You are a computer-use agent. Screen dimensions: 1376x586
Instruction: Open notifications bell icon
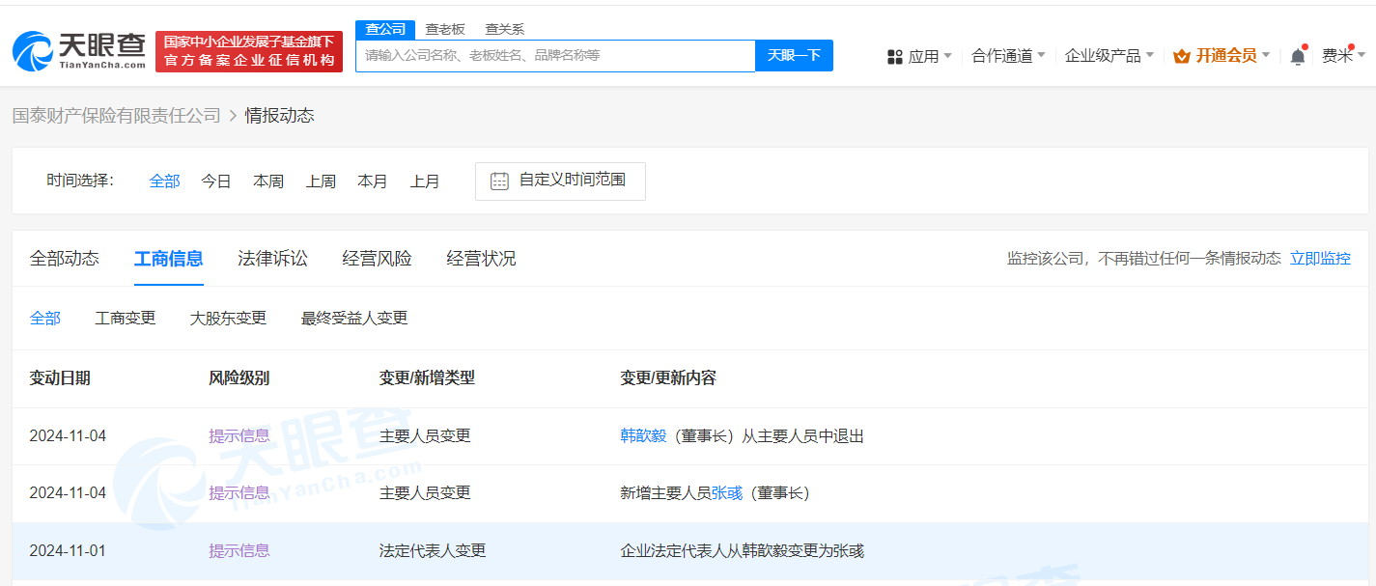tap(1298, 56)
